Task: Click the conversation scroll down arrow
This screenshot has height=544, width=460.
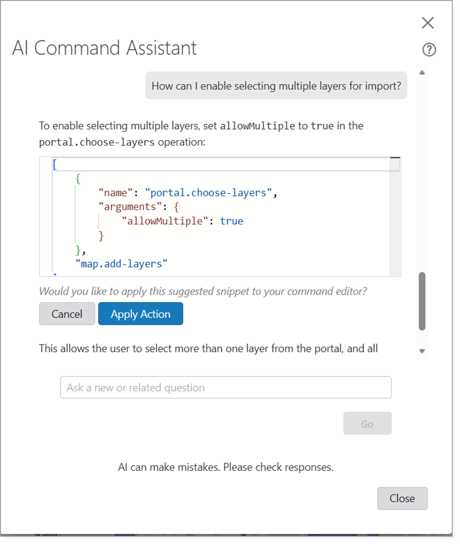Action: [x=422, y=351]
